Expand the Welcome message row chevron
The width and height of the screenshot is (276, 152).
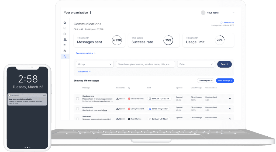tap(230, 119)
